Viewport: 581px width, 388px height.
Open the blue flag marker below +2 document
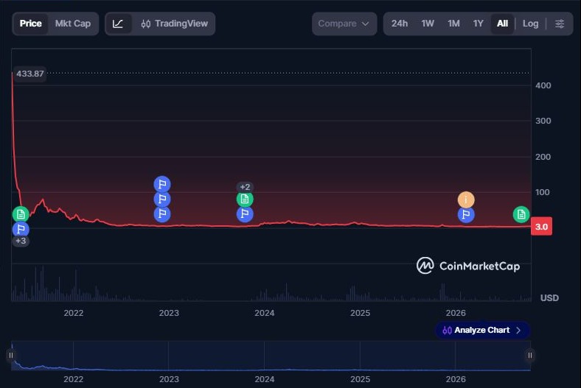[x=245, y=214]
